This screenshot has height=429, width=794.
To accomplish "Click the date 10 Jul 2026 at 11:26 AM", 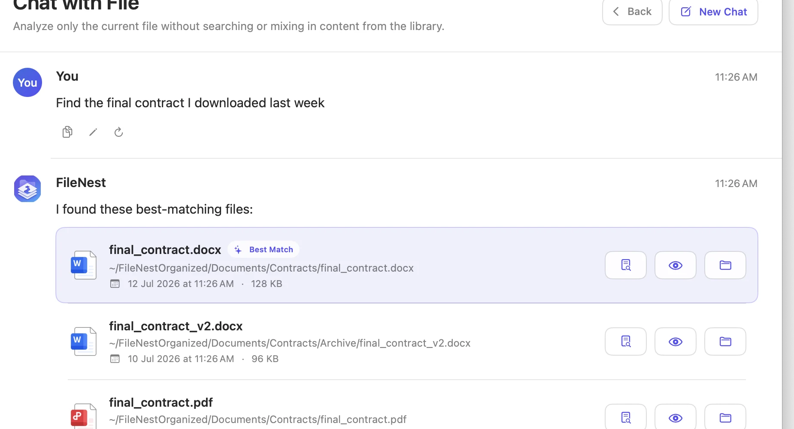I will point(181,359).
